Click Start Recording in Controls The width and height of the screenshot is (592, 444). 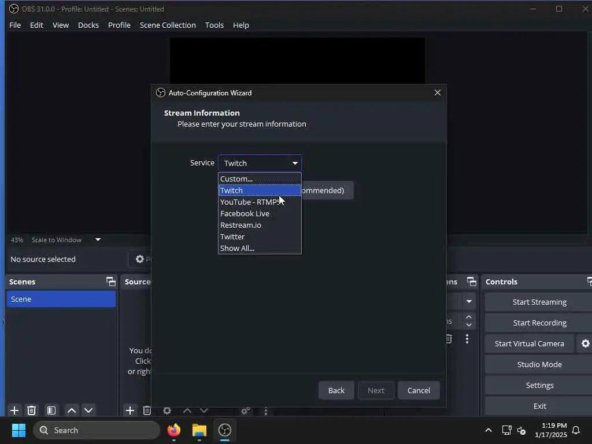point(539,323)
